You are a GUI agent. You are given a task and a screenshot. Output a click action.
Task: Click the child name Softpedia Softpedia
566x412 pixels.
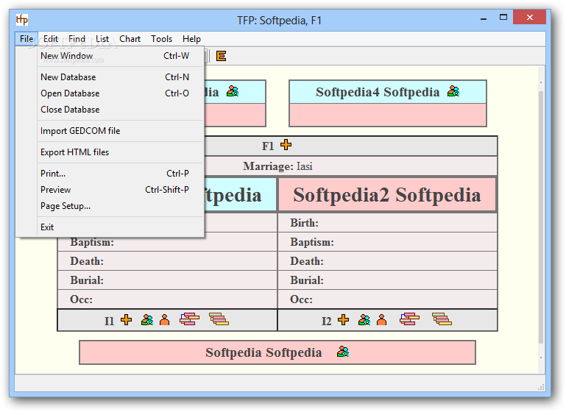263,352
